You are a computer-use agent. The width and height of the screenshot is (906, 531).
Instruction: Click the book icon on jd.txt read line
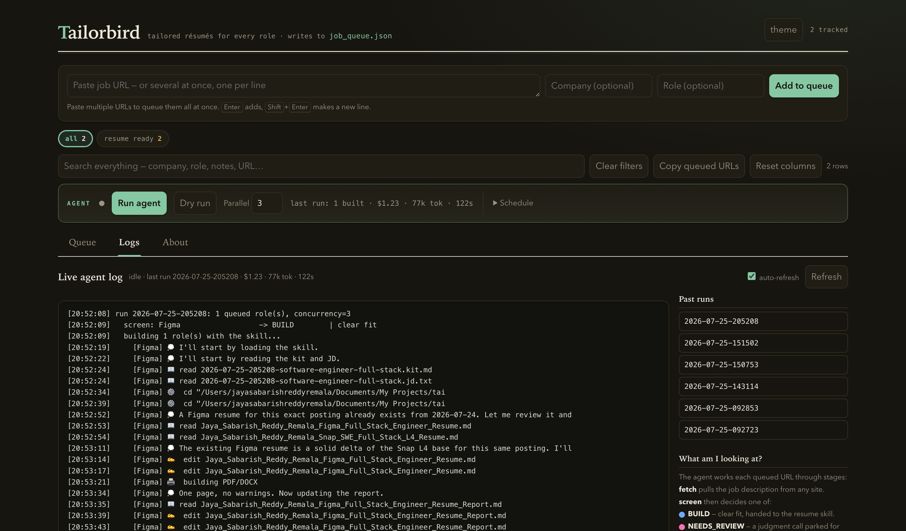tap(171, 380)
